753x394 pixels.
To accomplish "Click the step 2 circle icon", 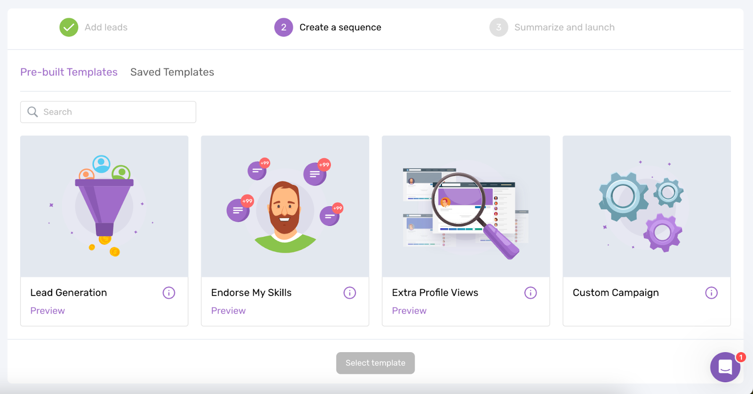I will point(283,27).
